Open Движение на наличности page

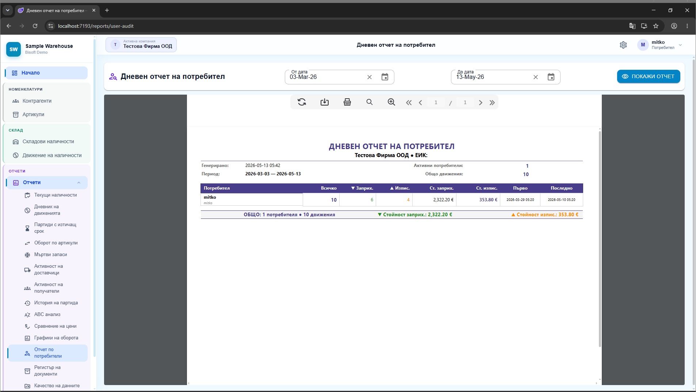[46, 155]
